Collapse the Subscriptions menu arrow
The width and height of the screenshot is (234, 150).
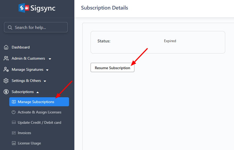(x=37, y=92)
